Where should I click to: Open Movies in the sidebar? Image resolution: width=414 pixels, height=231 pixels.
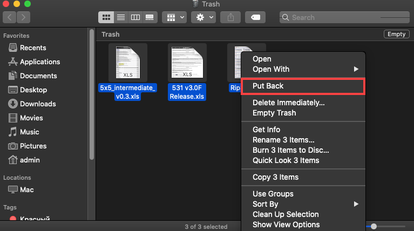click(x=25, y=118)
